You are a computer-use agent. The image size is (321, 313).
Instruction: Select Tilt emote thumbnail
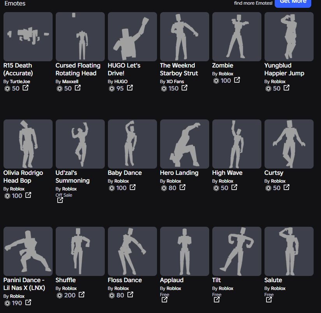point(237,251)
